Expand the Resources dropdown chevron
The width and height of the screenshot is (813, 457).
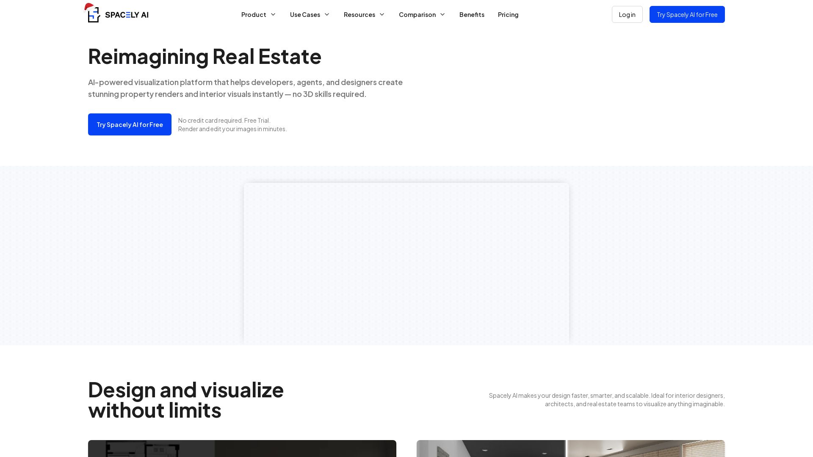(x=382, y=14)
